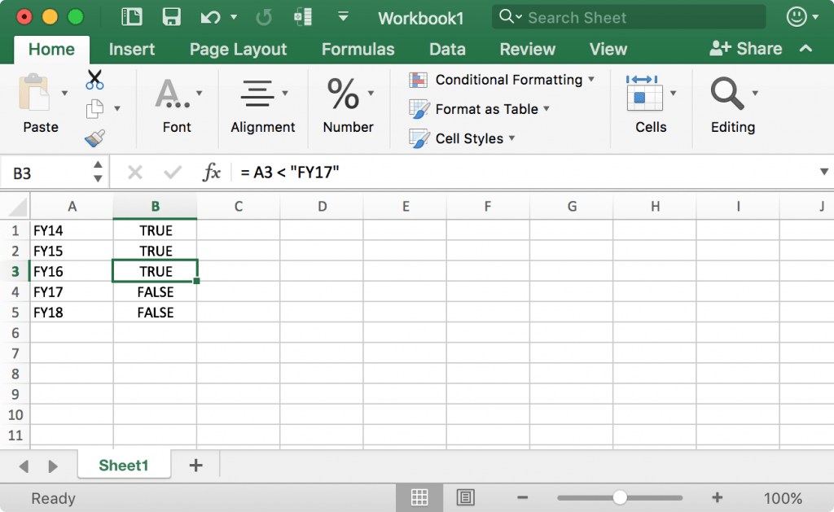Screen dimensions: 834x512
Task: Select the Sheet1 tab
Action: [123, 465]
